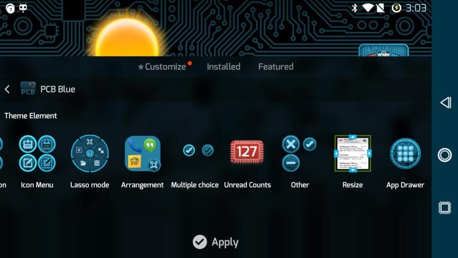Tap the clock showing 3:03
This screenshot has width=458, height=258.
coord(416,8)
